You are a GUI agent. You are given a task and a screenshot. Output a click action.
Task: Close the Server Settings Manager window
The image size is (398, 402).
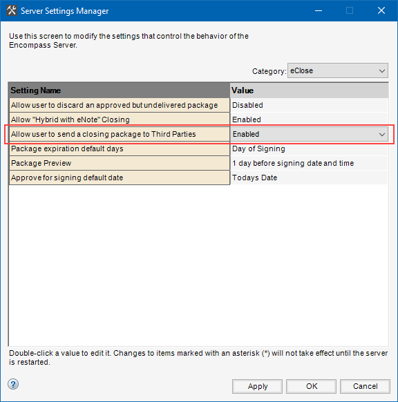point(381,10)
